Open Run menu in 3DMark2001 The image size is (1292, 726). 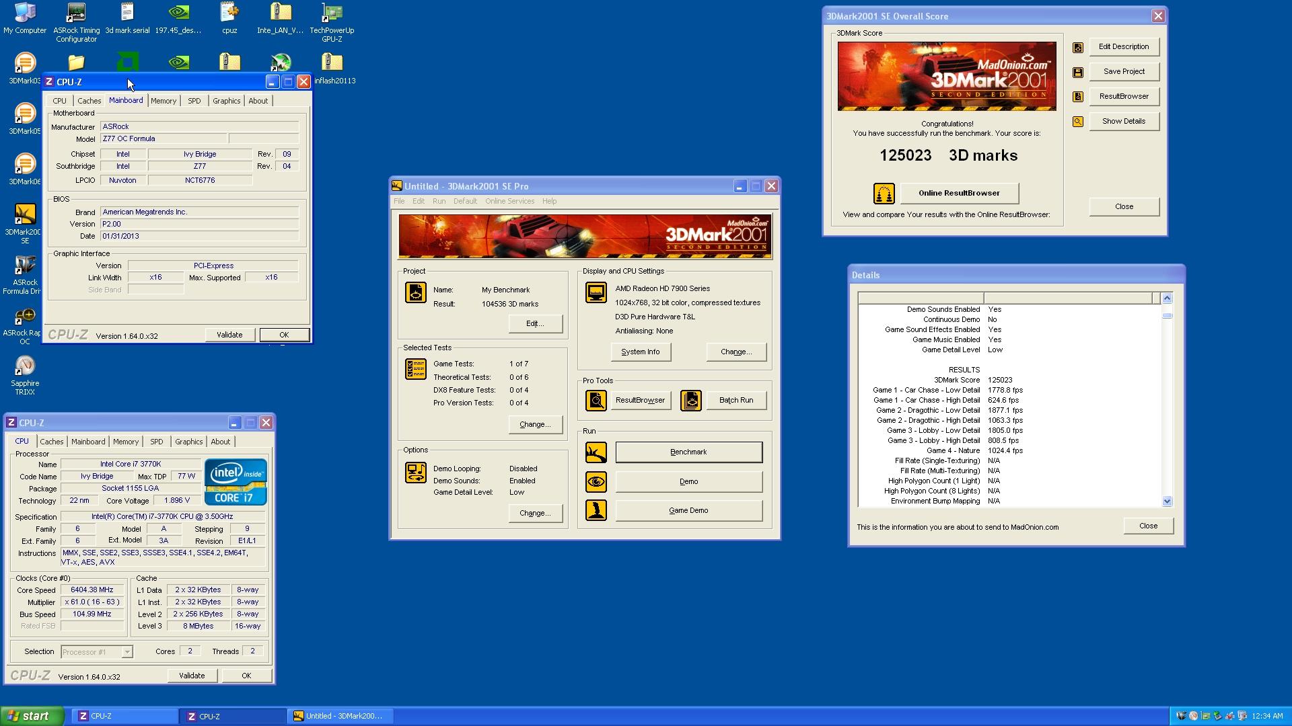tap(439, 201)
